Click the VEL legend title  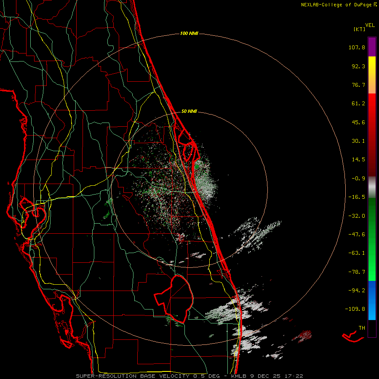click(370, 25)
